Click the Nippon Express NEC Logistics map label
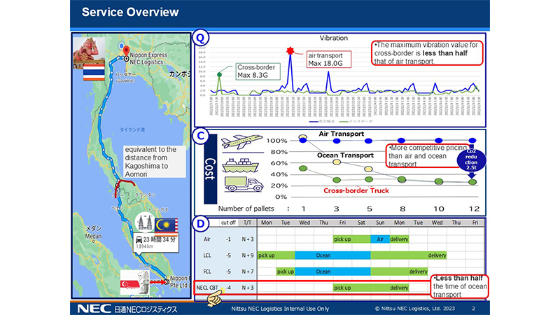Screen dimensions: 560x315 [148, 59]
